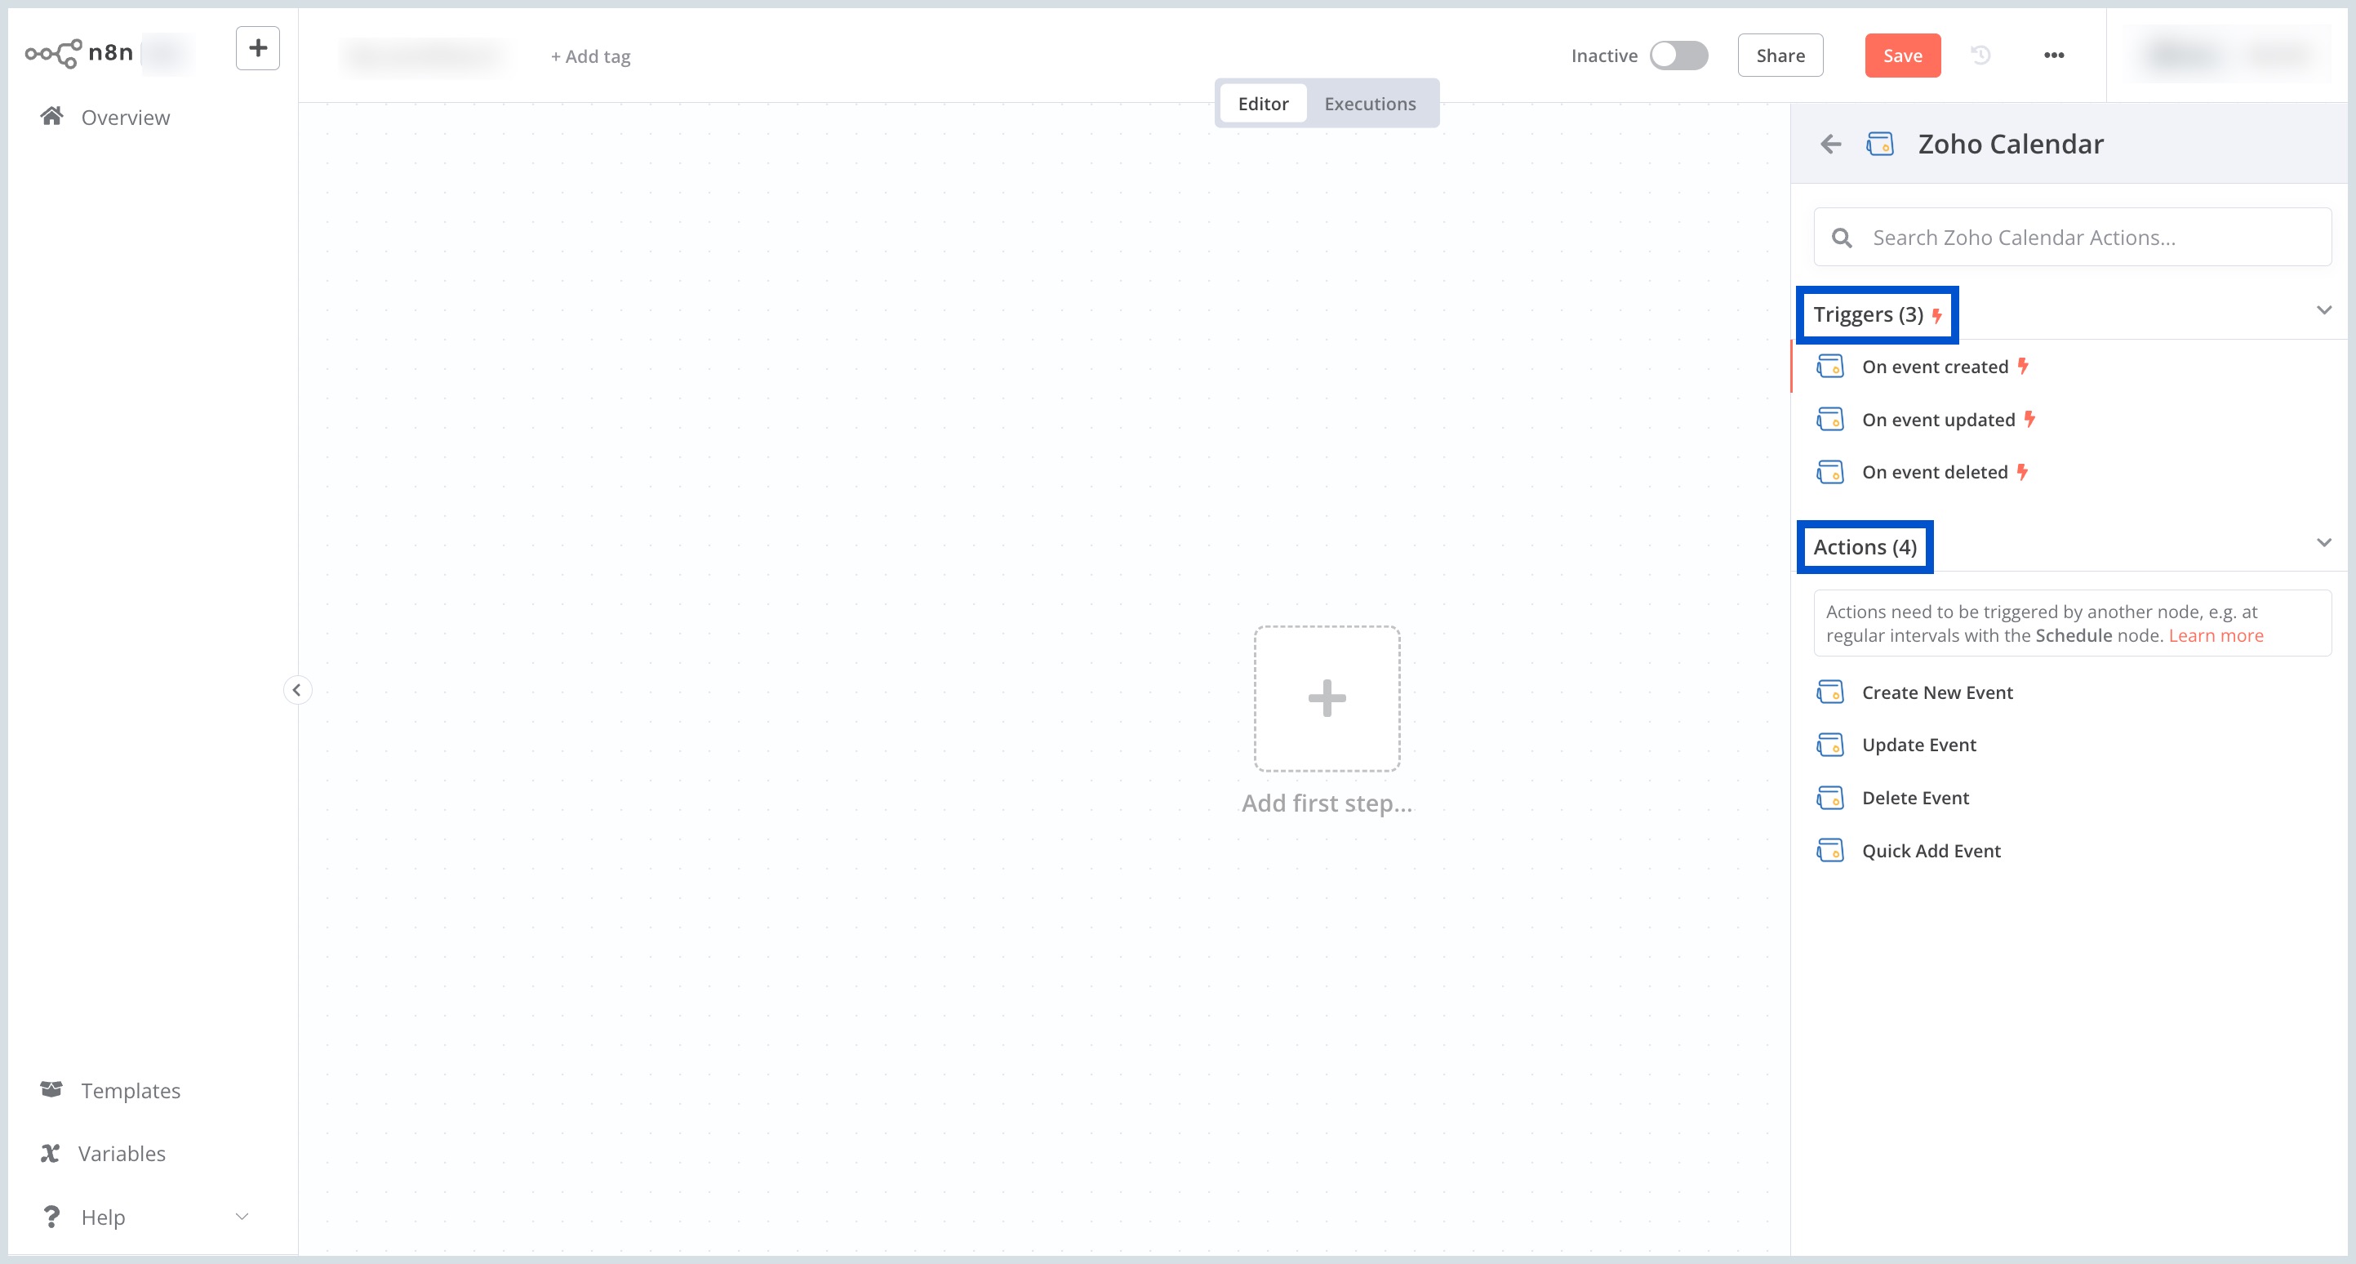Click the icon beside On event updated
Image resolution: width=2356 pixels, height=1264 pixels.
point(1830,419)
